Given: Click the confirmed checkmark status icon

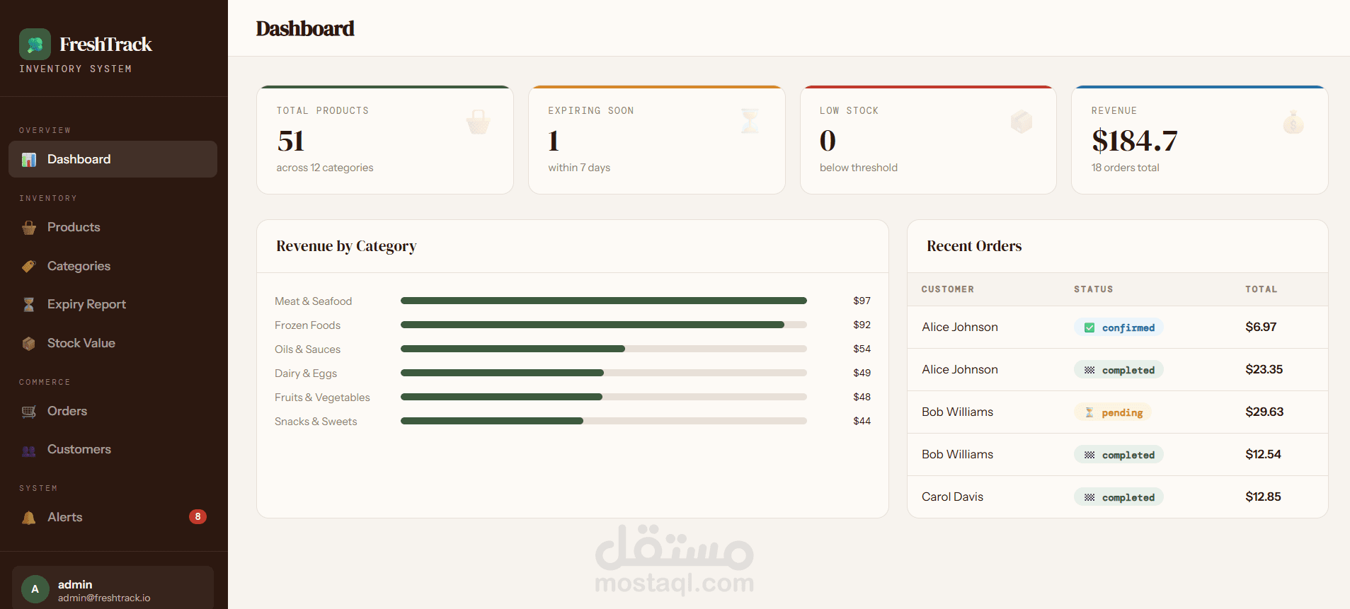Looking at the screenshot, I should click(1089, 327).
